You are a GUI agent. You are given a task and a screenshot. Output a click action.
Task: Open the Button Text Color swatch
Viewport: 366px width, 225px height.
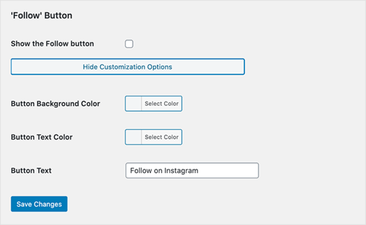click(x=134, y=137)
